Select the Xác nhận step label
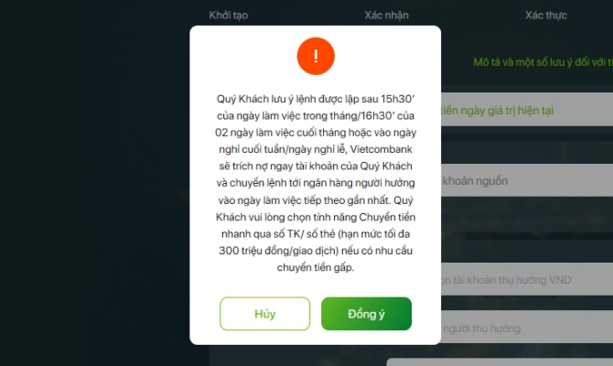This screenshot has width=613, height=366. [386, 16]
